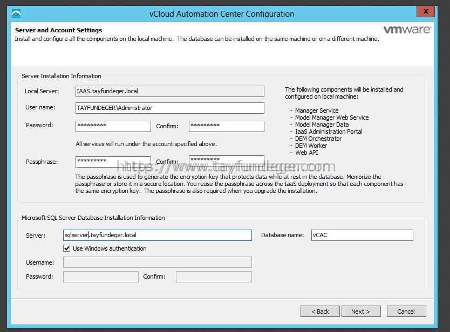Click the vmware logo

click(407, 30)
